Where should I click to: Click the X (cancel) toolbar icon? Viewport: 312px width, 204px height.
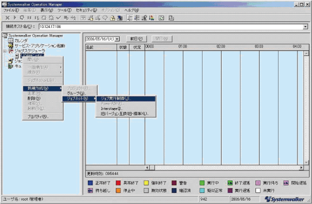click(7, 18)
